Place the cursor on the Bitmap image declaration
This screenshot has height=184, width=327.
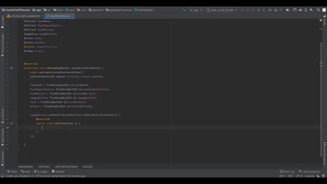(x=34, y=51)
